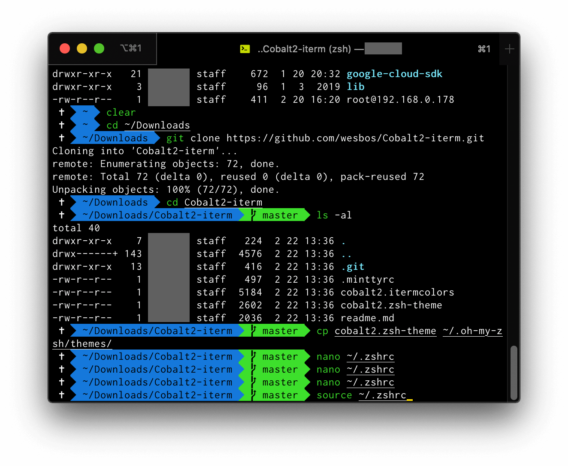Click the root@192.168.0.178 file name
The height and width of the screenshot is (466, 568).
[x=400, y=100]
